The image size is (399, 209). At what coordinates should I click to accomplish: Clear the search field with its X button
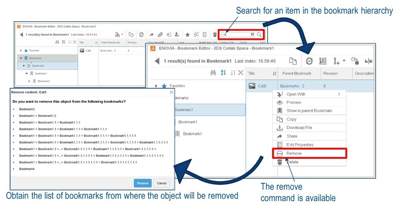252,34
